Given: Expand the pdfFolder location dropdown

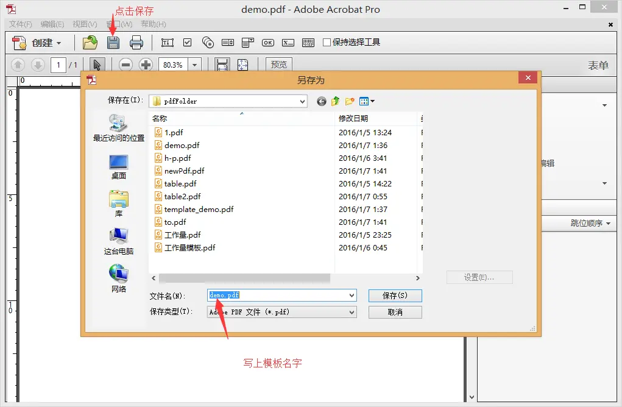Looking at the screenshot, I should point(302,101).
